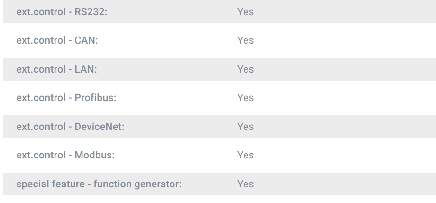Click the word Profibus in the table

[x=95, y=98]
